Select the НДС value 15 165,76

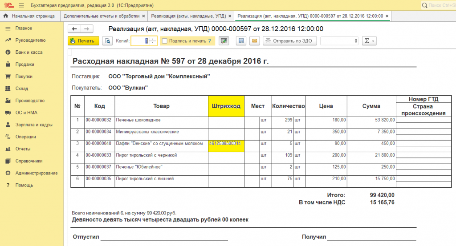[382, 202]
